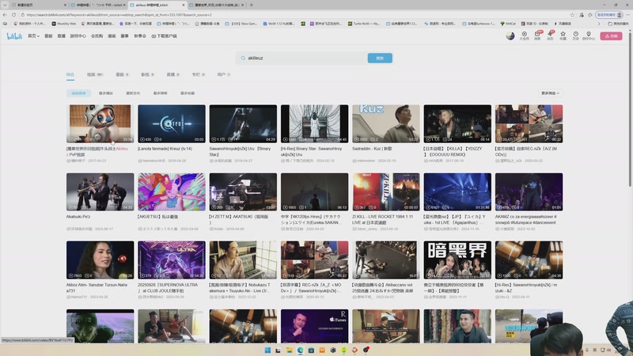This screenshot has height=356, width=633.
Task: Select the 番剧 results tab
Action: click(122, 74)
